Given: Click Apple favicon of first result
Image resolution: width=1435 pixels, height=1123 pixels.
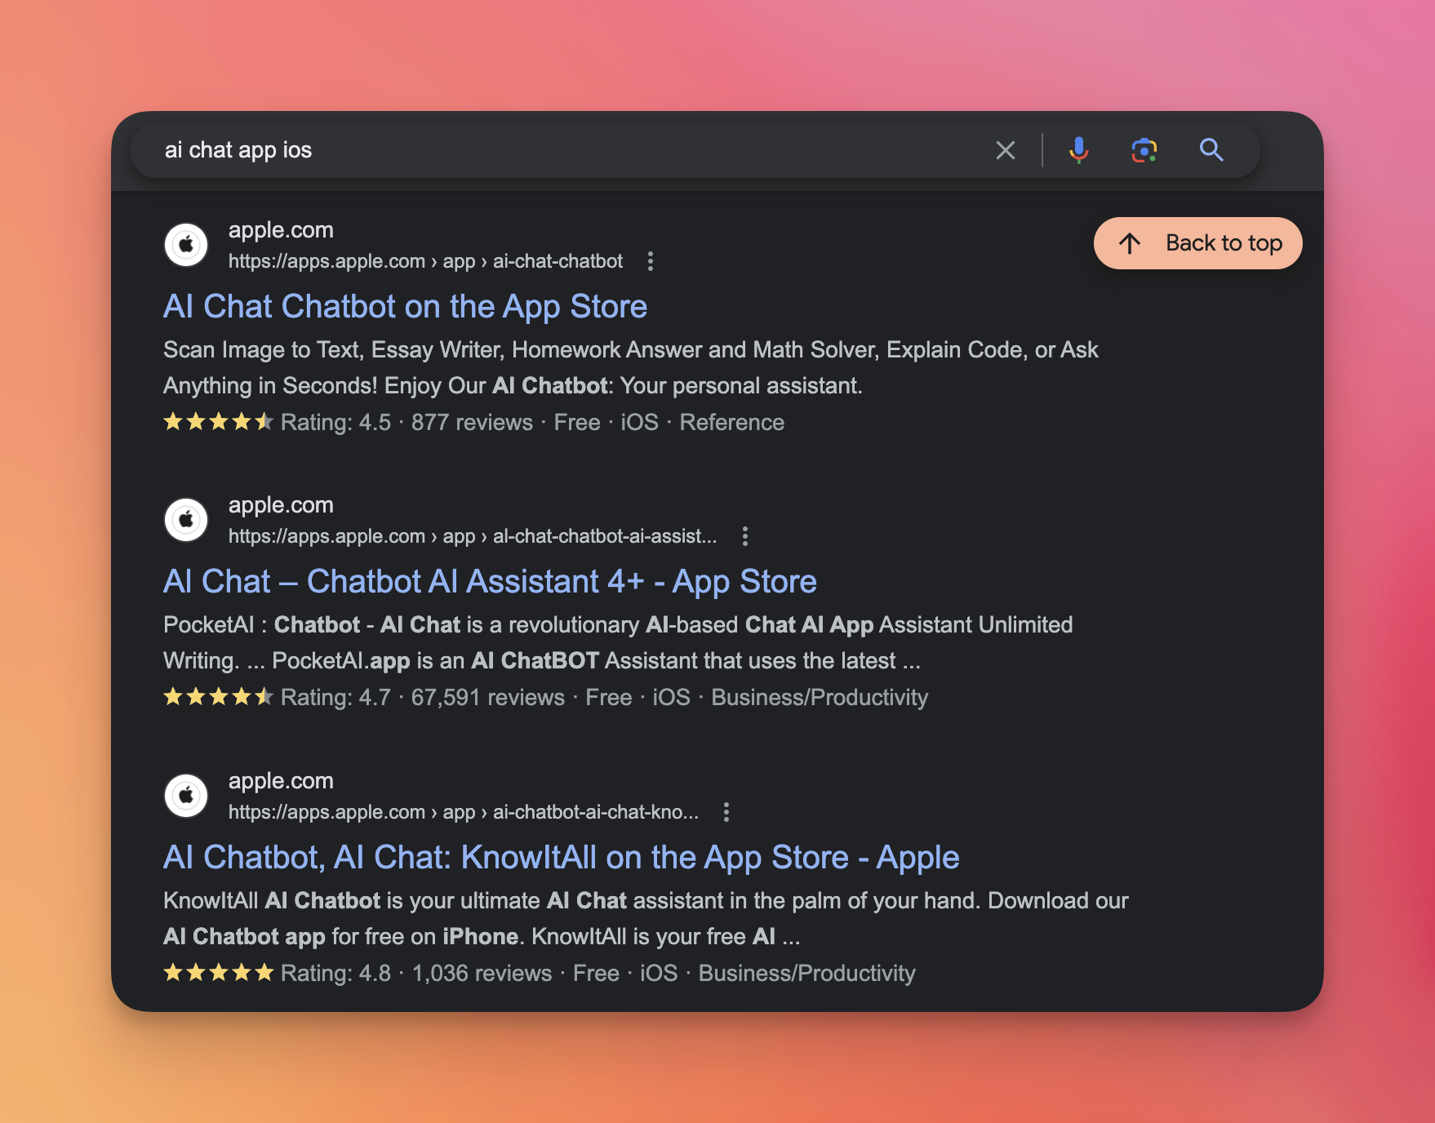Looking at the screenshot, I should coord(187,245).
